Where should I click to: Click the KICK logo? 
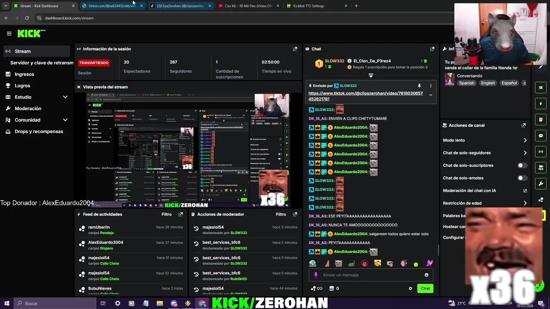[x=31, y=33]
